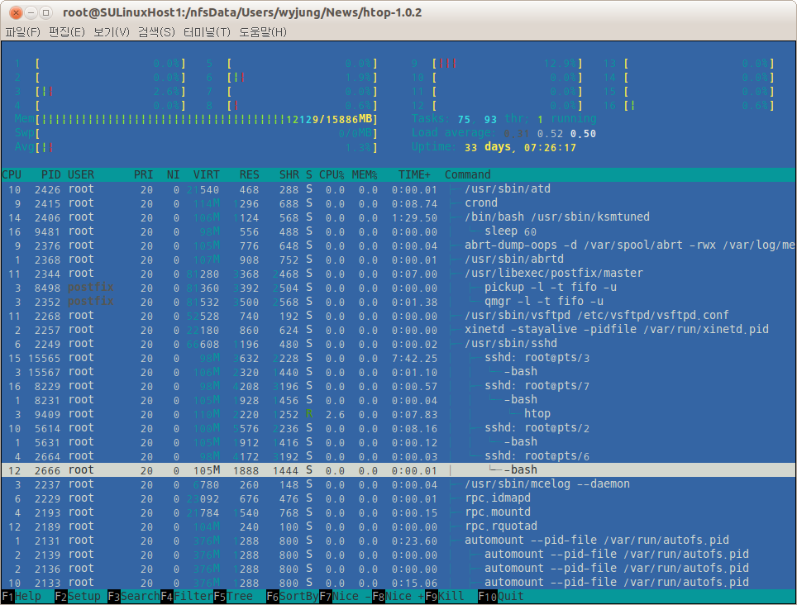Select the rpc.rquotad process row
The image size is (797, 605).
coord(398,526)
